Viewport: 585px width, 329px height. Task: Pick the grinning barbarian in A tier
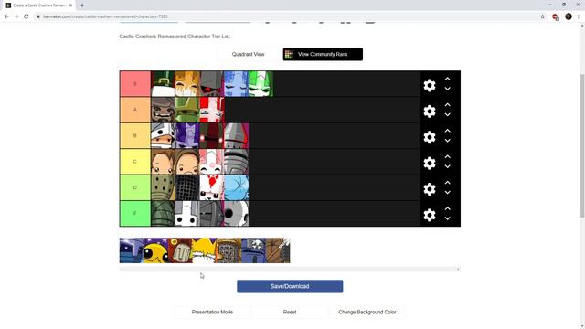point(163,110)
